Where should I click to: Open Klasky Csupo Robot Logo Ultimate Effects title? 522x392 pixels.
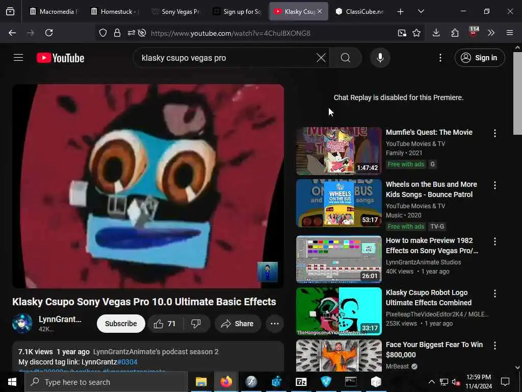[x=429, y=298]
